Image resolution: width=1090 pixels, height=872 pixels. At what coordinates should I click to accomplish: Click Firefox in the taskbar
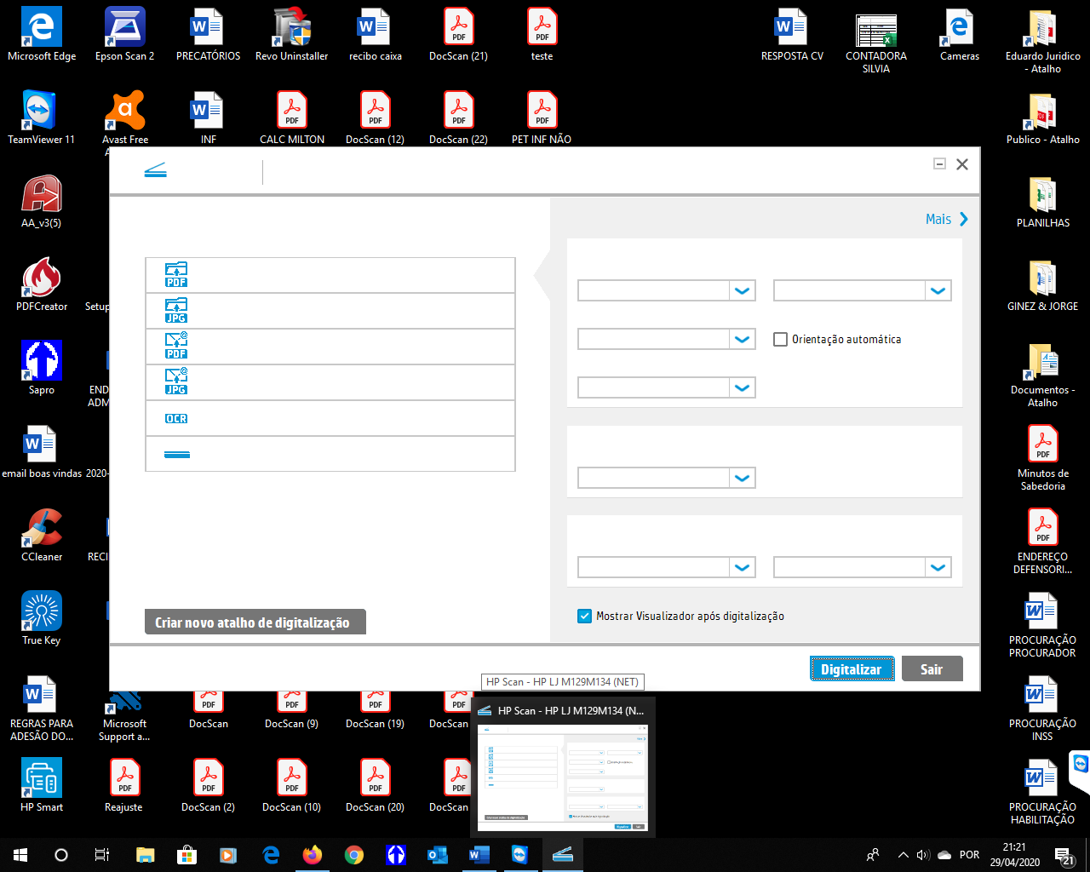313,854
